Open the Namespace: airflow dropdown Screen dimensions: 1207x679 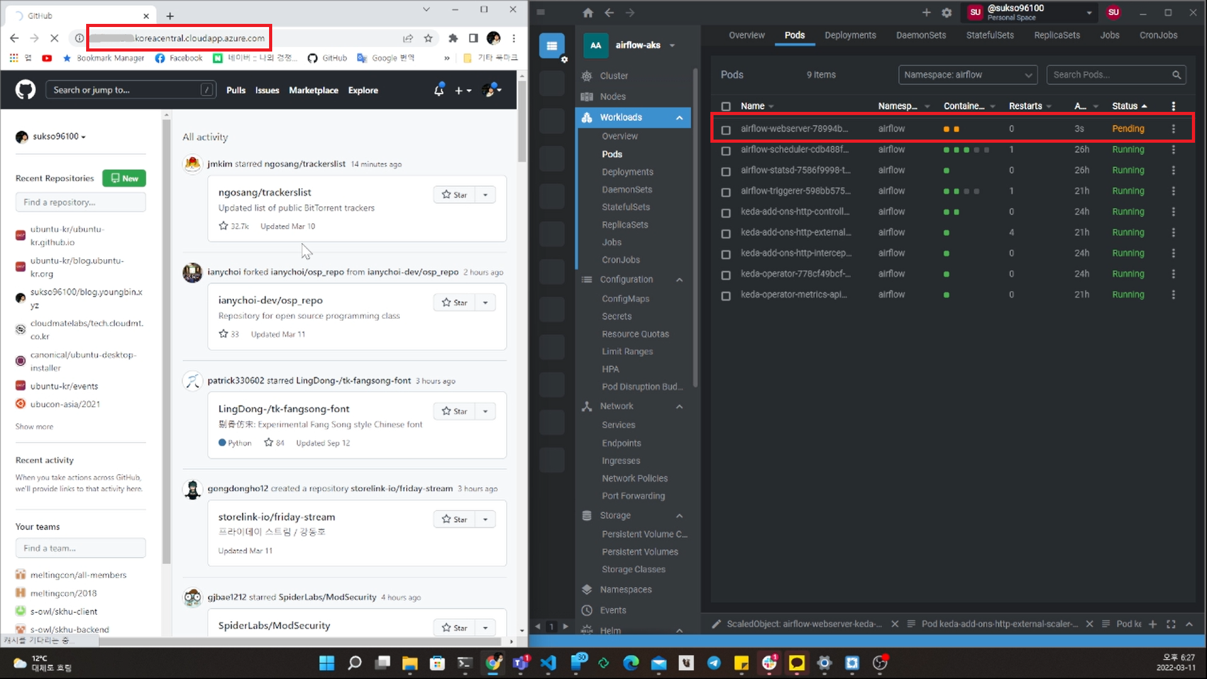click(967, 75)
